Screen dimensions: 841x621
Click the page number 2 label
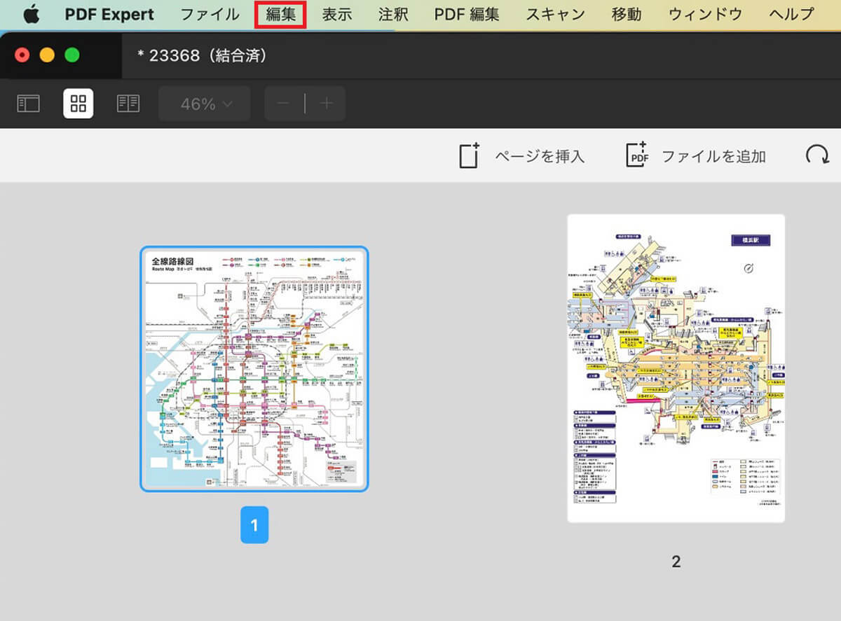click(x=676, y=561)
